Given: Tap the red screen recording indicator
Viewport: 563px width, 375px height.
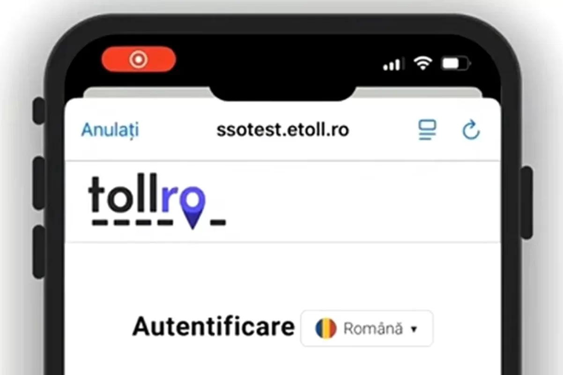Looking at the screenshot, I should click(x=139, y=60).
